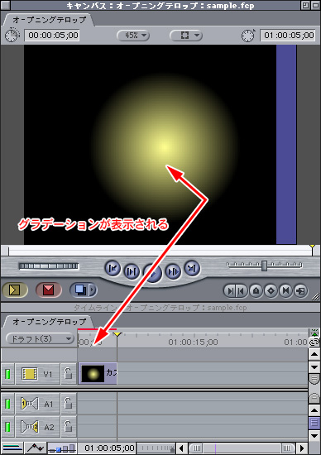This screenshot has height=455, width=321.
Task: Click the Mark Out button
Action: click(242, 290)
